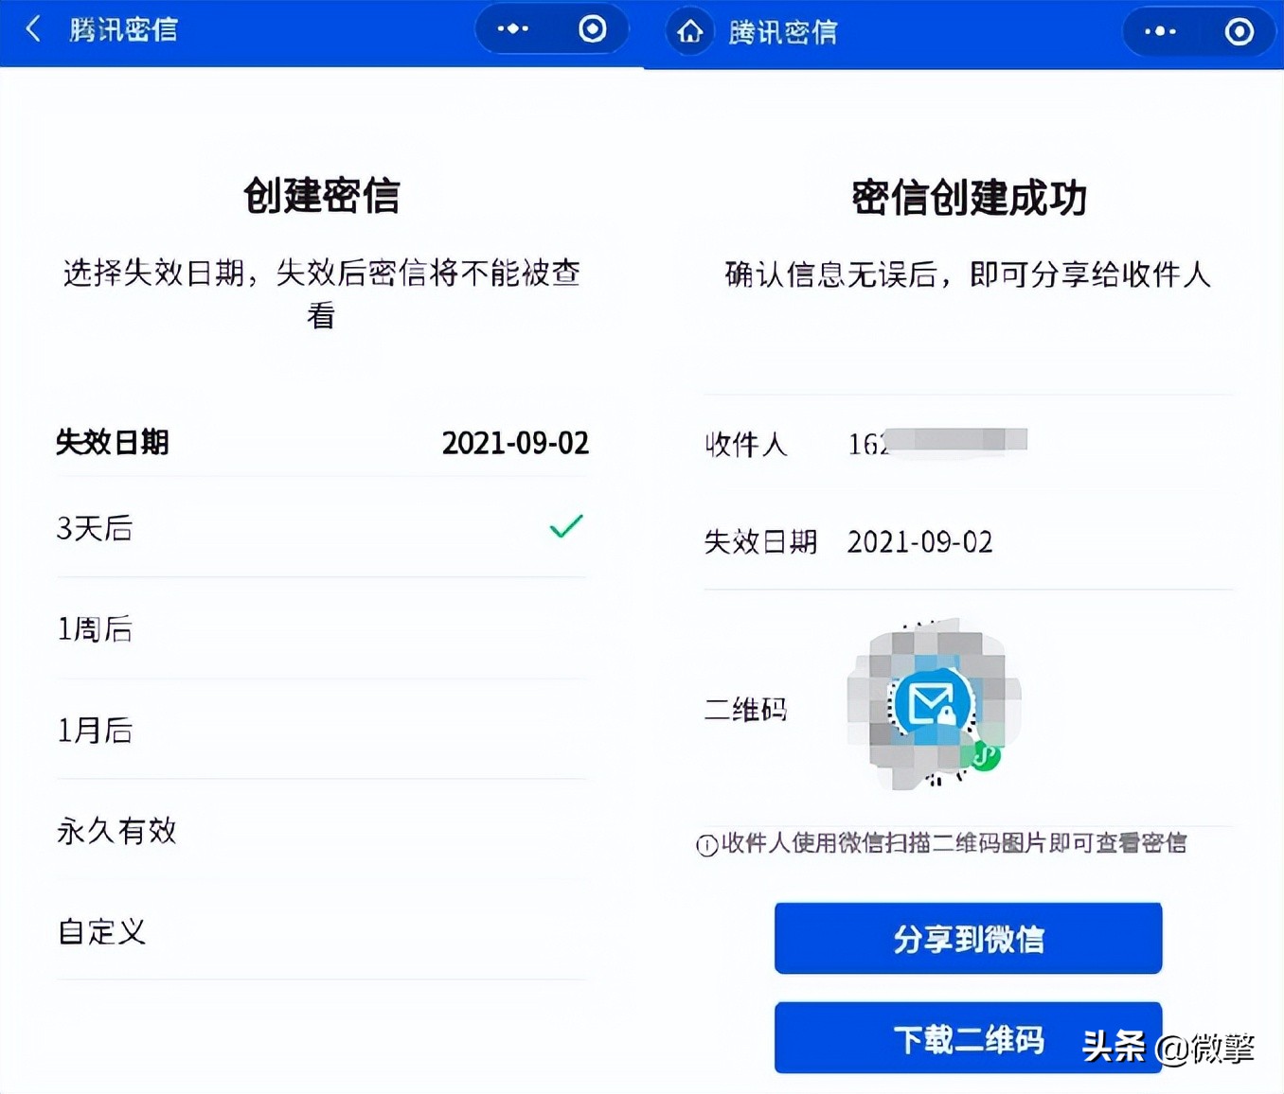Tap the green checkmark beside 3天后
This screenshot has height=1094, width=1284.
click(x=566, y=526)
